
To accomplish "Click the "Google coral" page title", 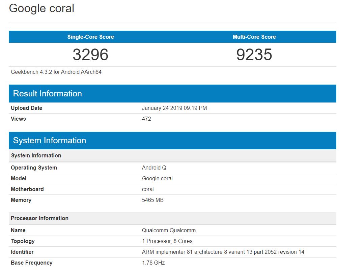I will click(x=41, y=9).
